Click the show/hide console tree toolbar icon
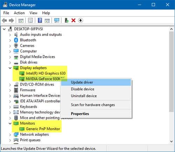 click(21, 21)
